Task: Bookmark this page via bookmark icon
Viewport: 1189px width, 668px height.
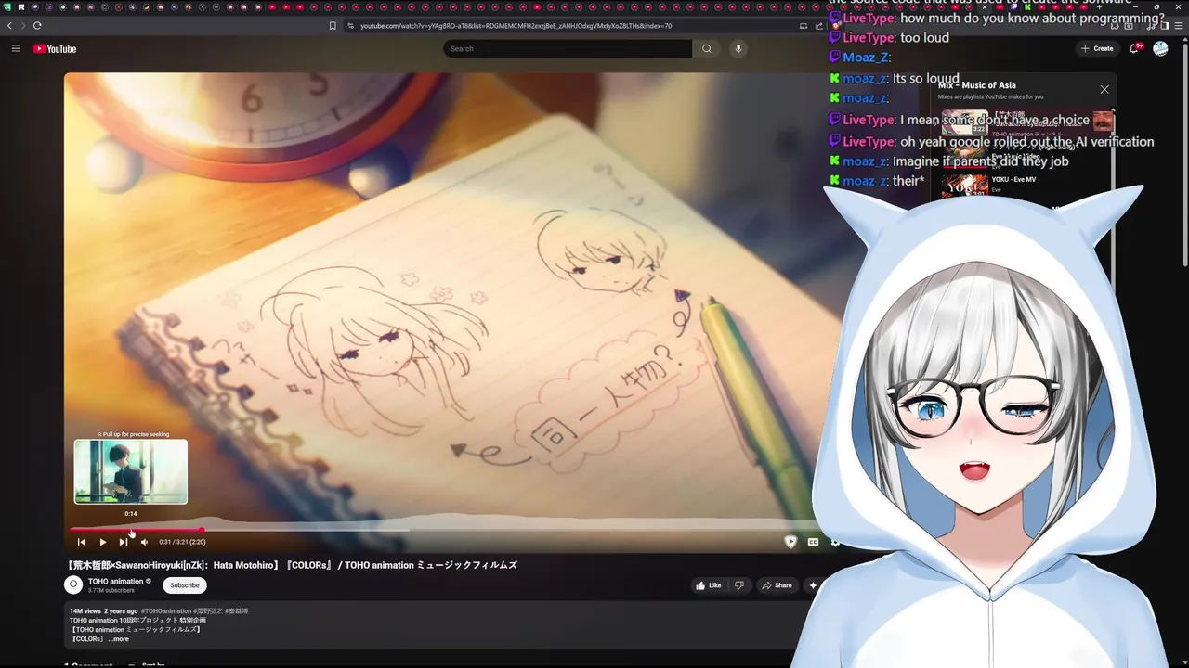Action: 333,25
